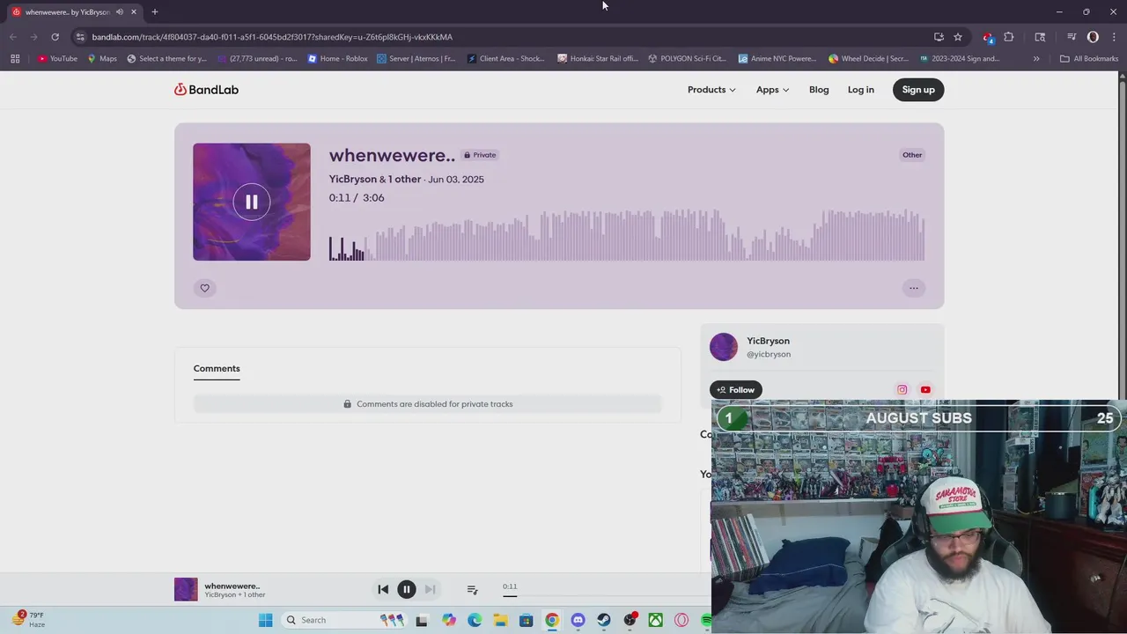1127x634 pixels.
Task: Open the browser profile avatar
Action: coord(1093,37)
